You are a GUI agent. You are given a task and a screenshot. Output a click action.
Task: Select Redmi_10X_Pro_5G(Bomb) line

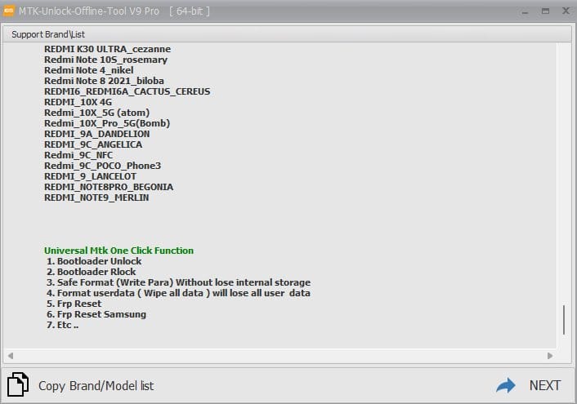pyautogui.click(x=107, y=123)
